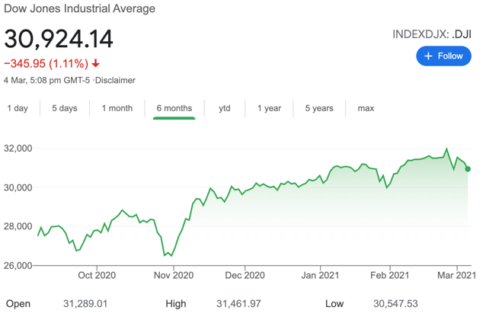
Task: Click the Feb 2021 axis label
Action: pyautogui.click(x=390, y=275)
